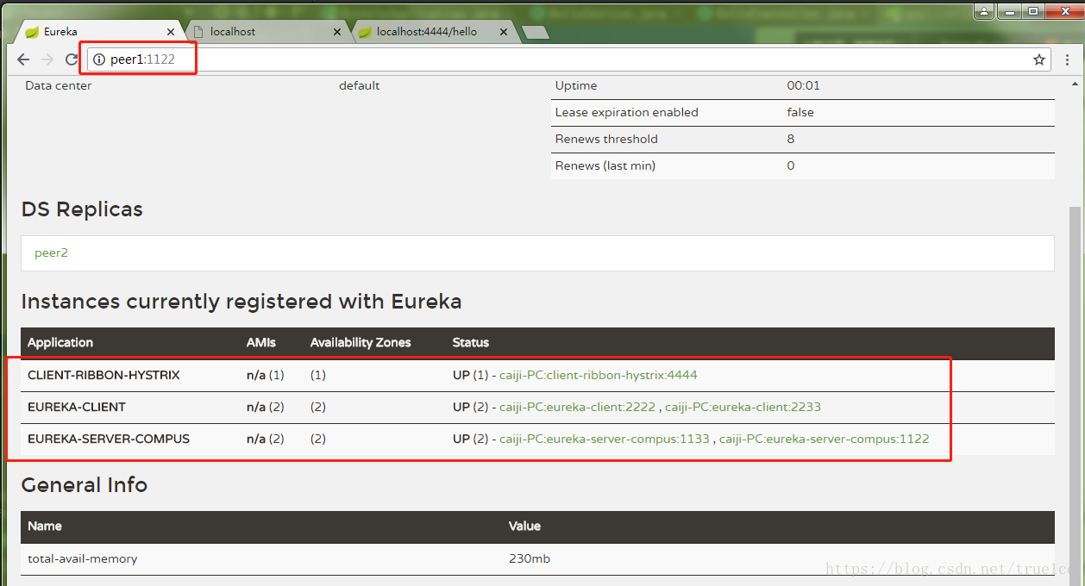Reload the page with the refresh icon

[72, 59]
